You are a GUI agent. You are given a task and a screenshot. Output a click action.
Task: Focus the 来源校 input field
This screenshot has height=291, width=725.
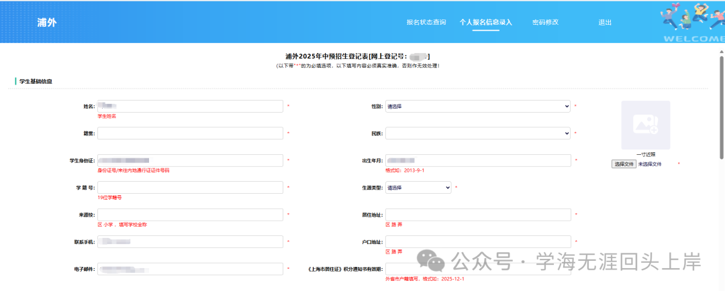click(190, 215)
